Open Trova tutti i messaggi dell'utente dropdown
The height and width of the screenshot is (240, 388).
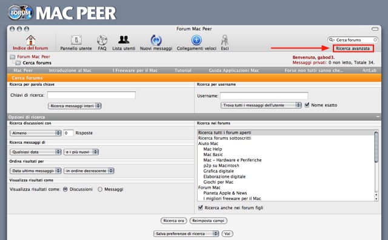261,105
